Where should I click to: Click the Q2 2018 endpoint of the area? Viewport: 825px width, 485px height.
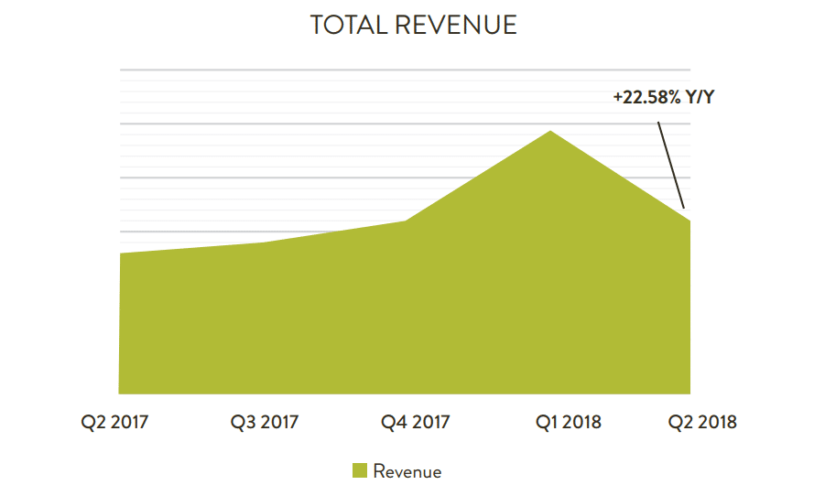pyautogui.click(x=689, y=221)
